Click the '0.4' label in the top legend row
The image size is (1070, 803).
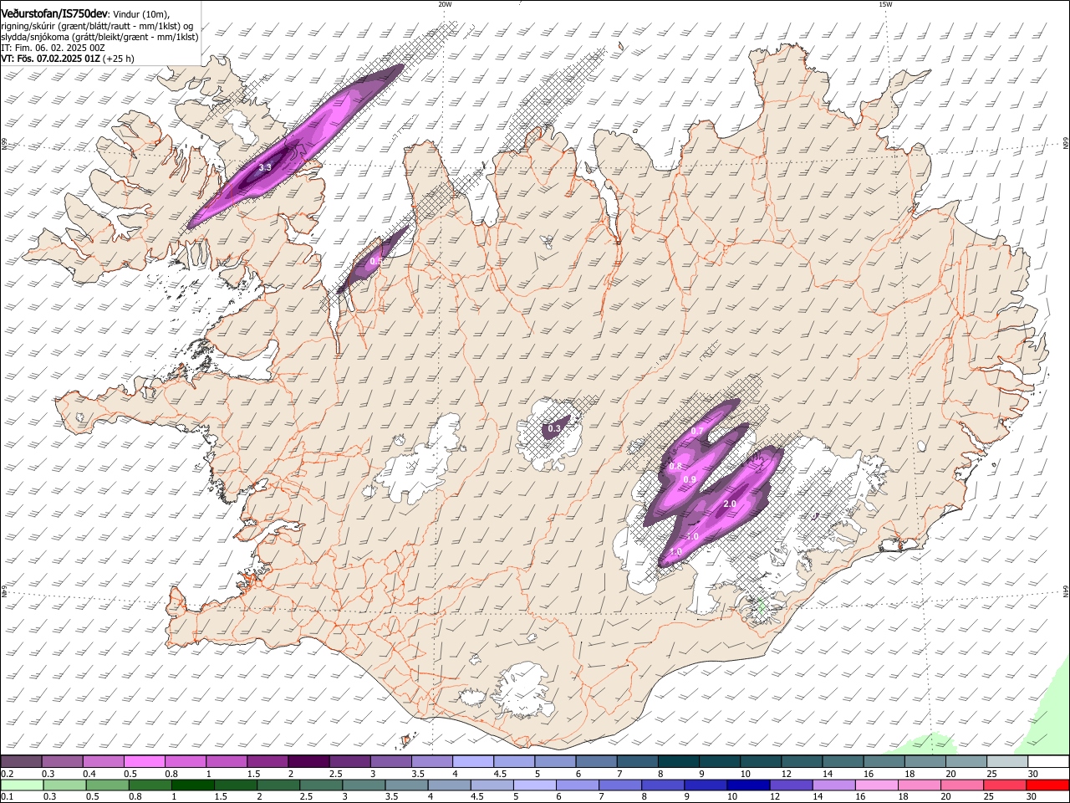pos(89,774)
